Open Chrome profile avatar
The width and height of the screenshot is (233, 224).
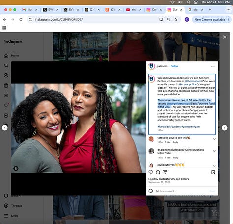click(187, 19)
